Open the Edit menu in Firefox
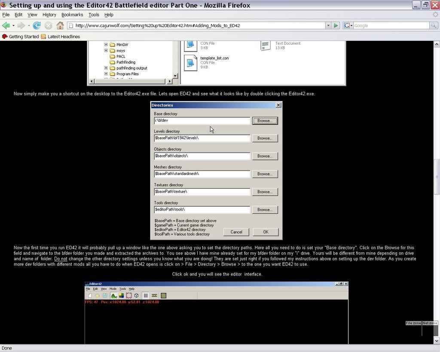Viewport: 440px width, 352px height. tap(18, 15)
